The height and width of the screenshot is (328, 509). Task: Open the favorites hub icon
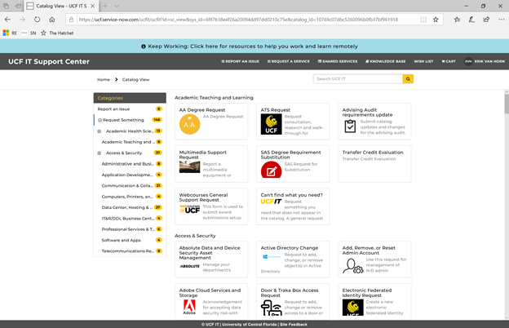[x=457, y=20]
